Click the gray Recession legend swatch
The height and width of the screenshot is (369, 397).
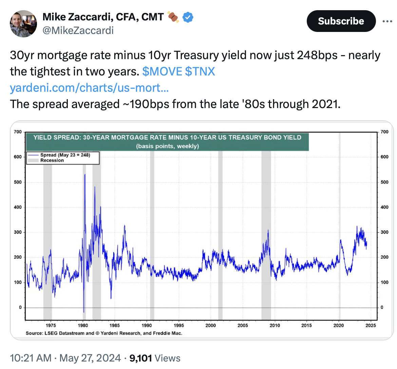pos(33,160)
